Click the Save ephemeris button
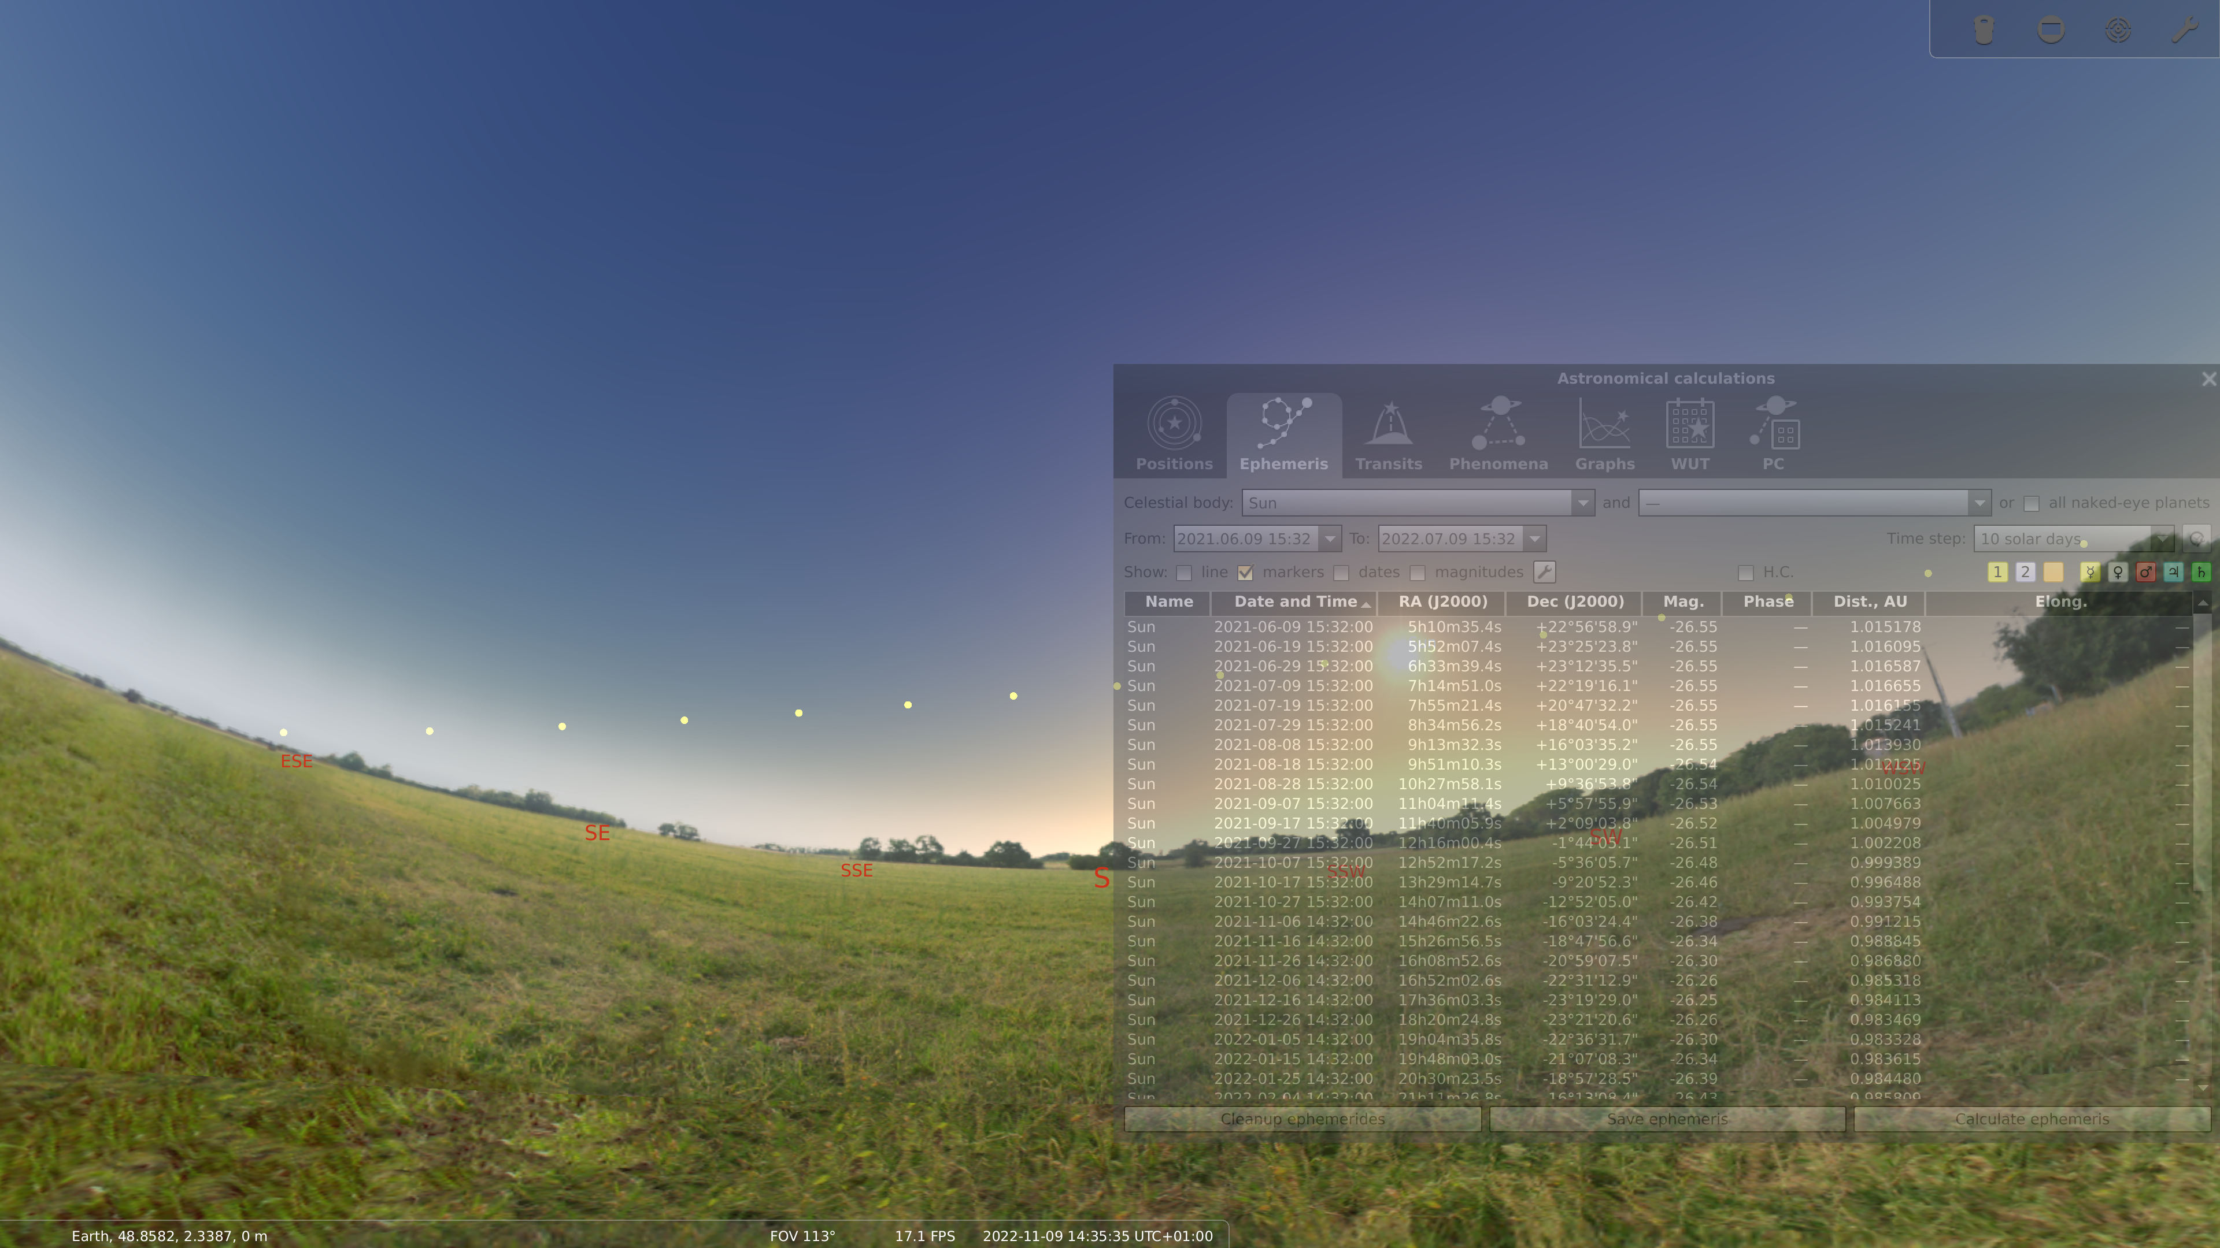This screenshot has height=1248, width=2220. (1667, 1119)
